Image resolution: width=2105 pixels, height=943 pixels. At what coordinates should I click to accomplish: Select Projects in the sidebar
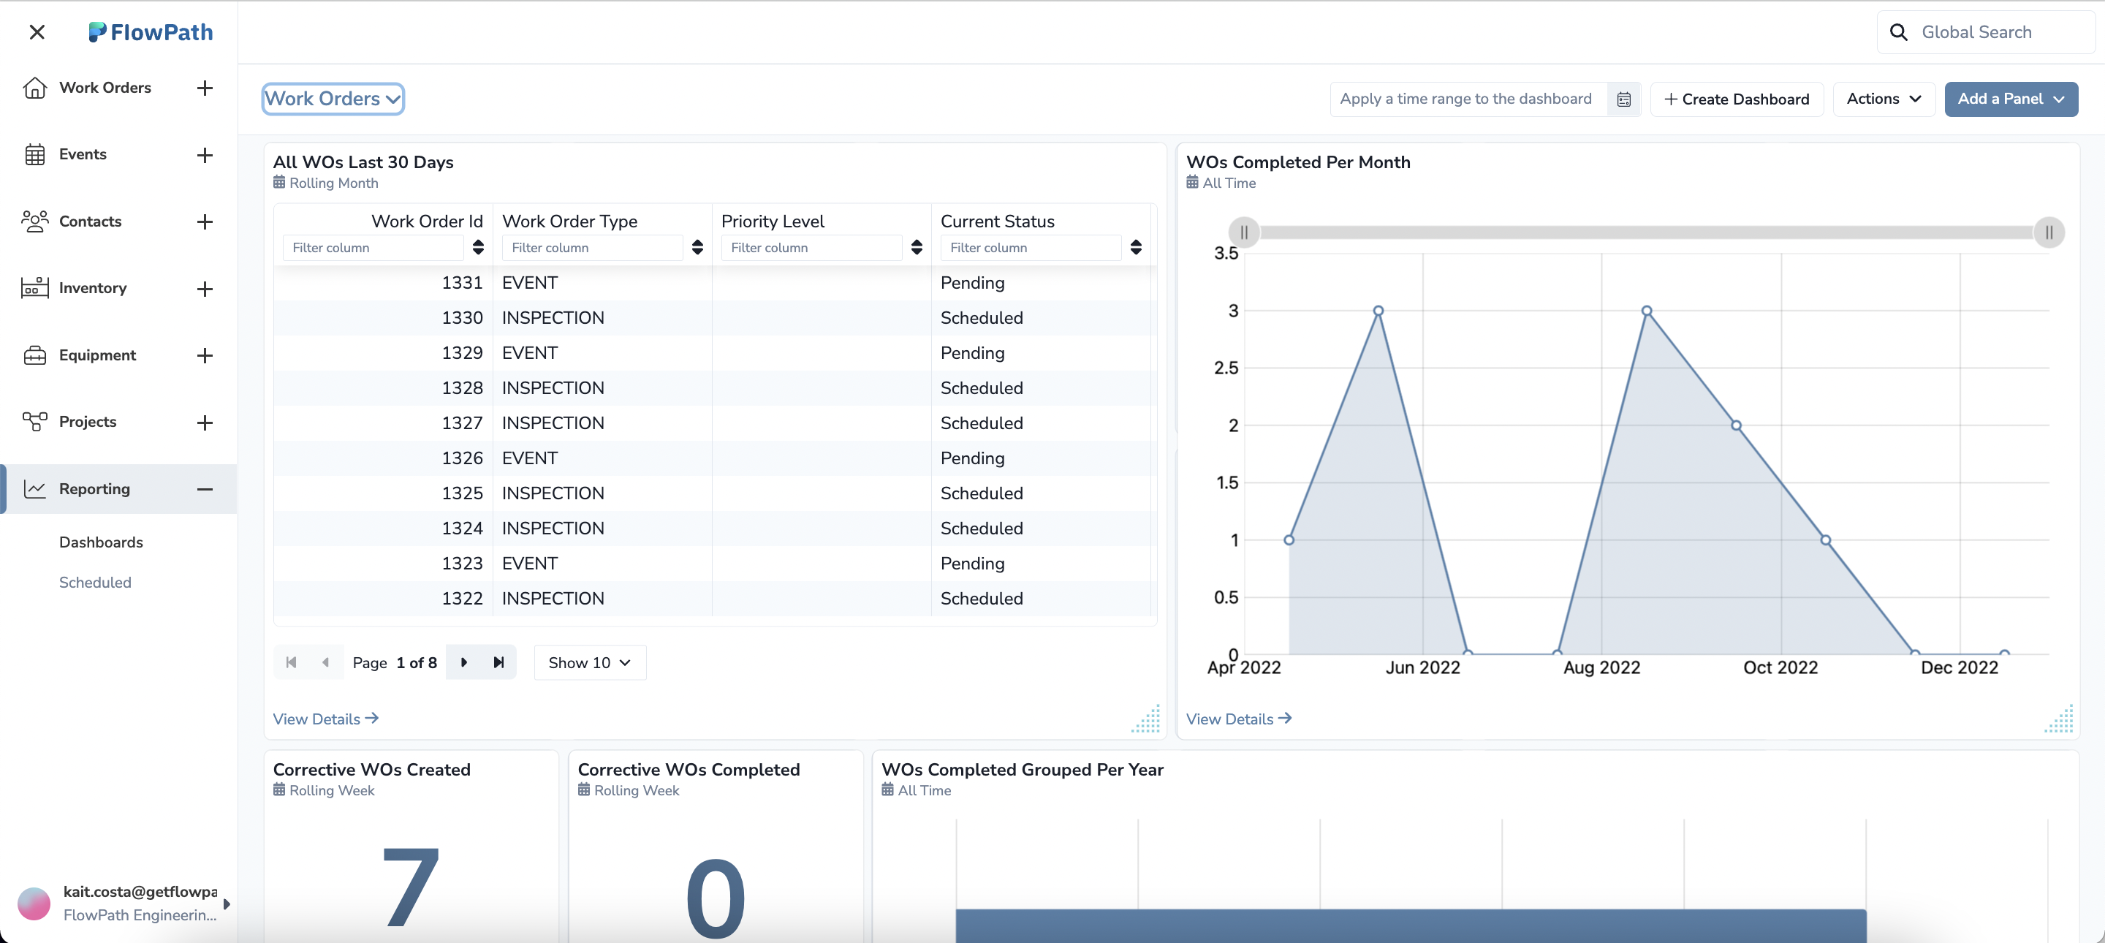88,422
